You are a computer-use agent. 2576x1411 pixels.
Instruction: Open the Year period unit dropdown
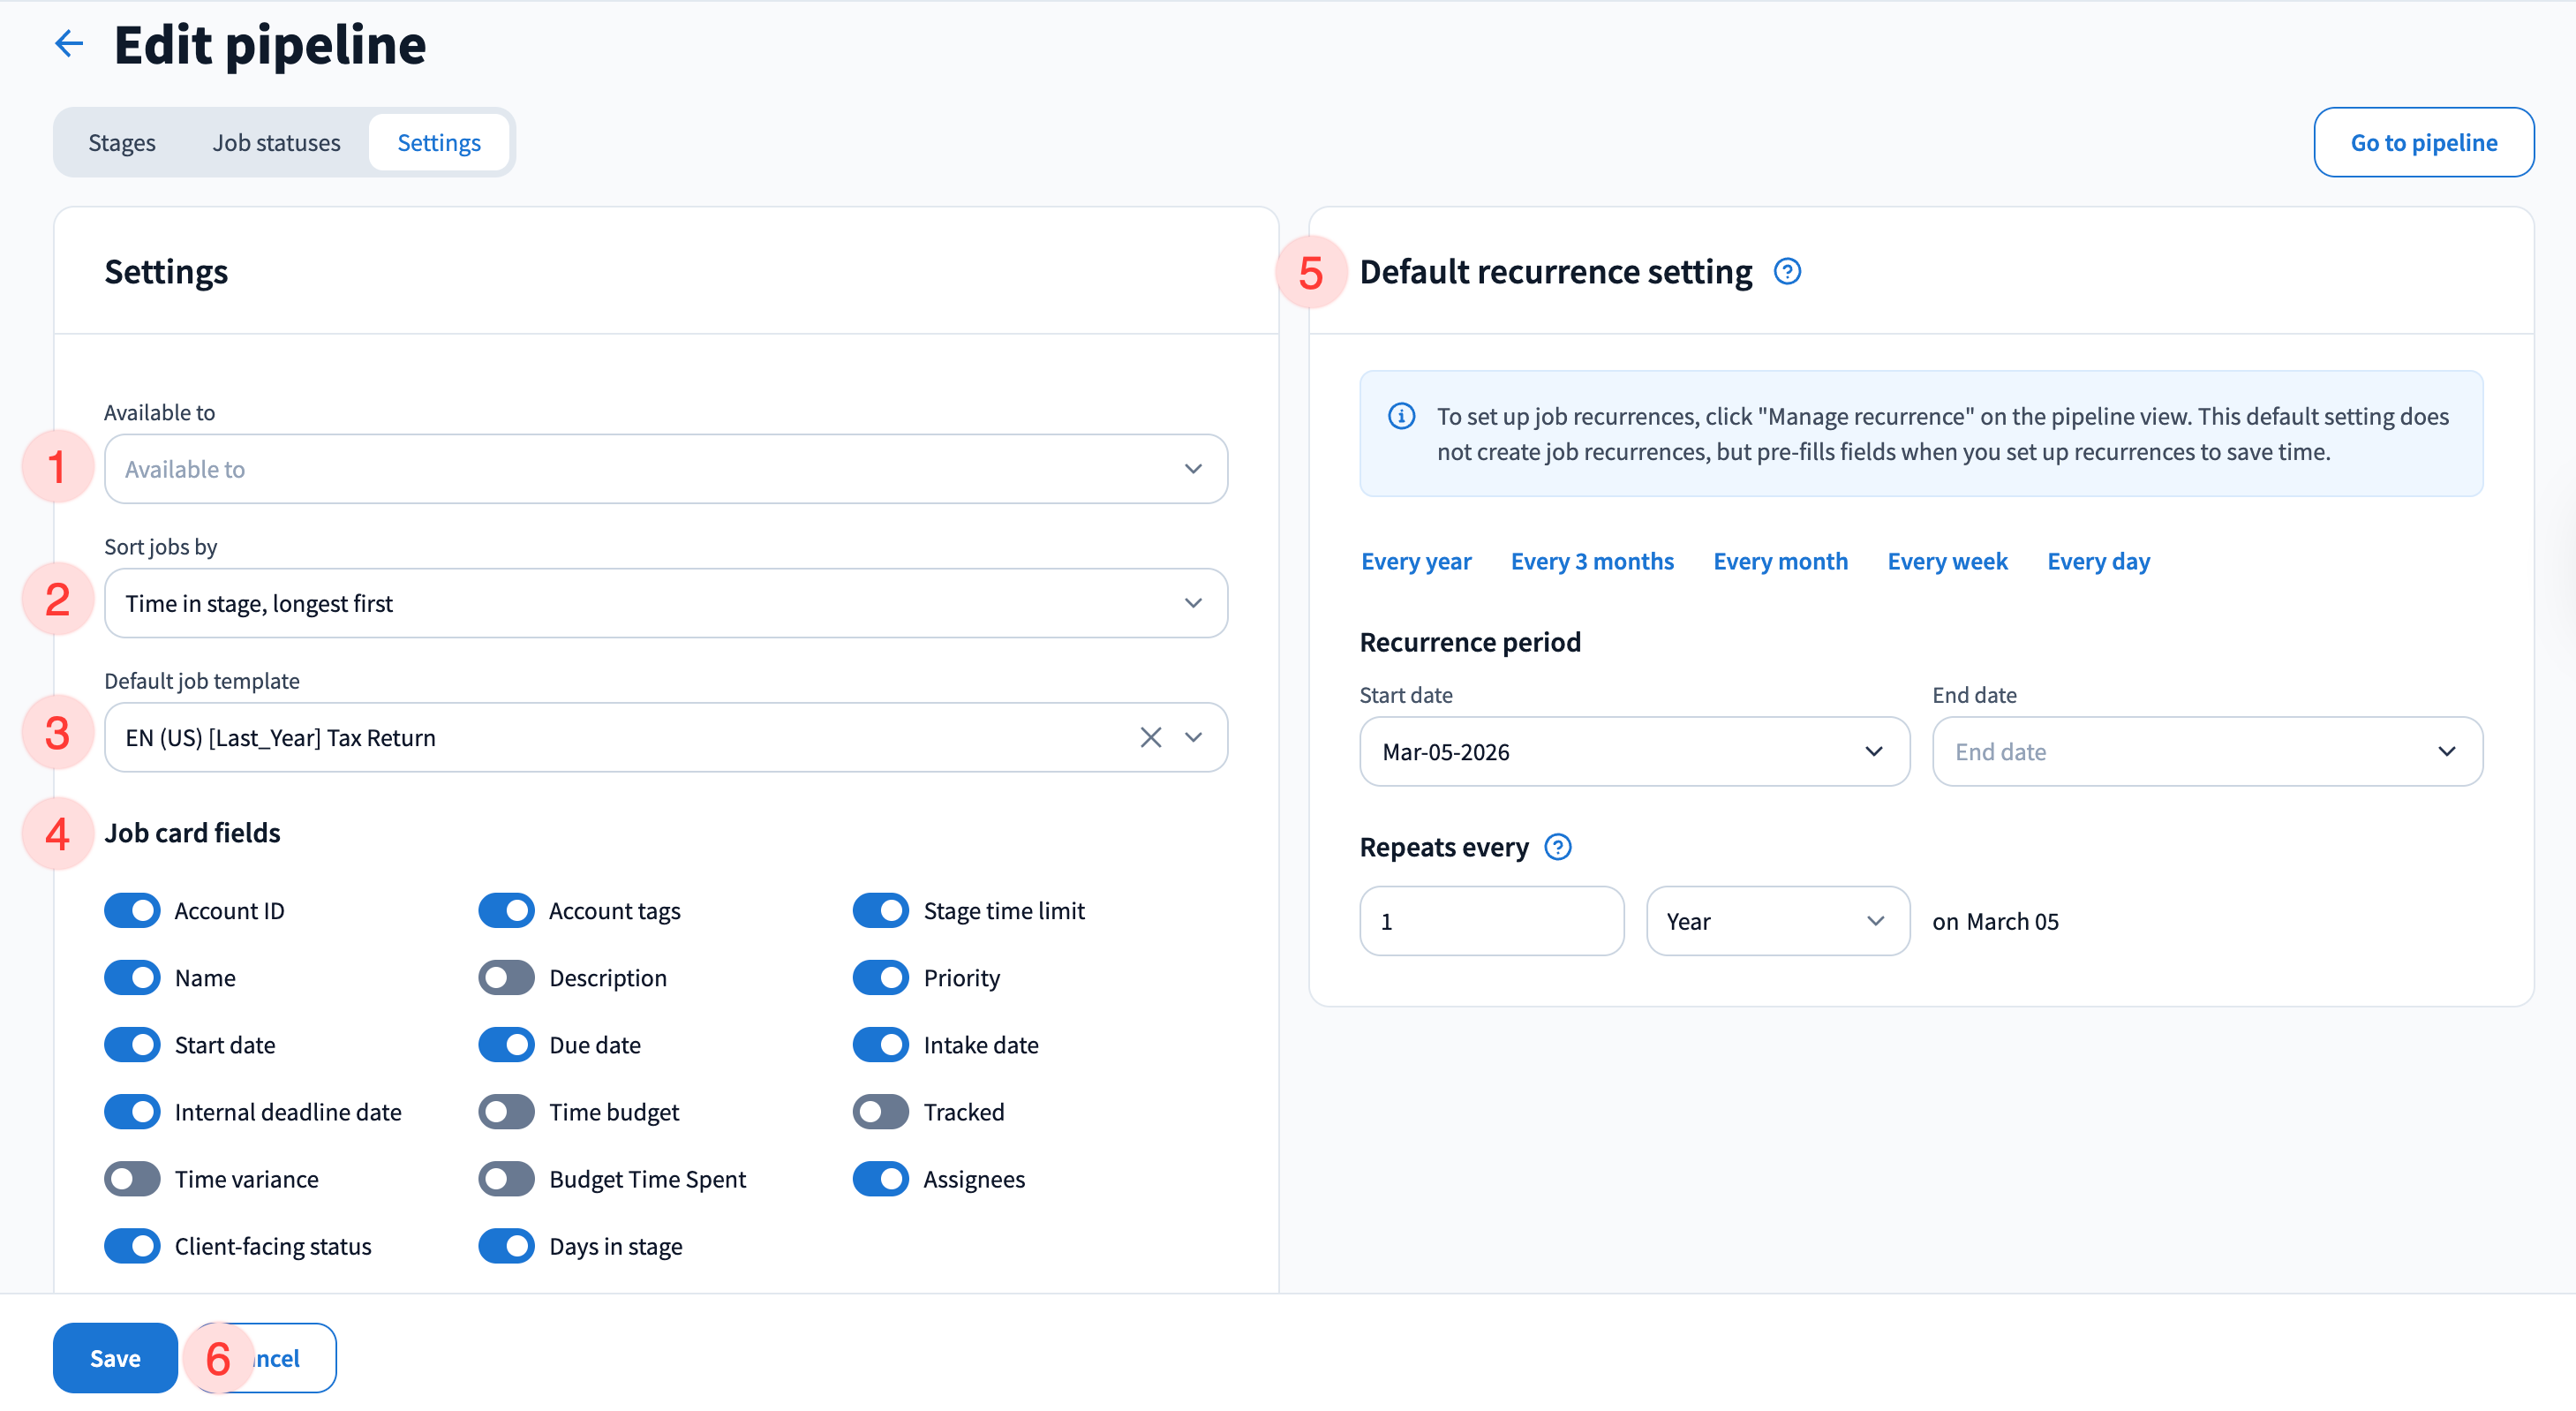tap(1777, 921)
